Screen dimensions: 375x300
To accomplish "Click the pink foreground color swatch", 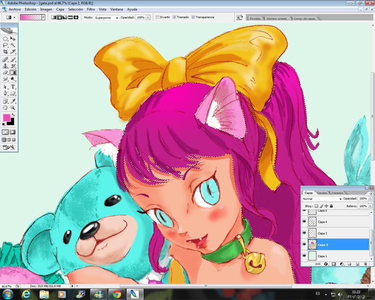I will (7, 117).
